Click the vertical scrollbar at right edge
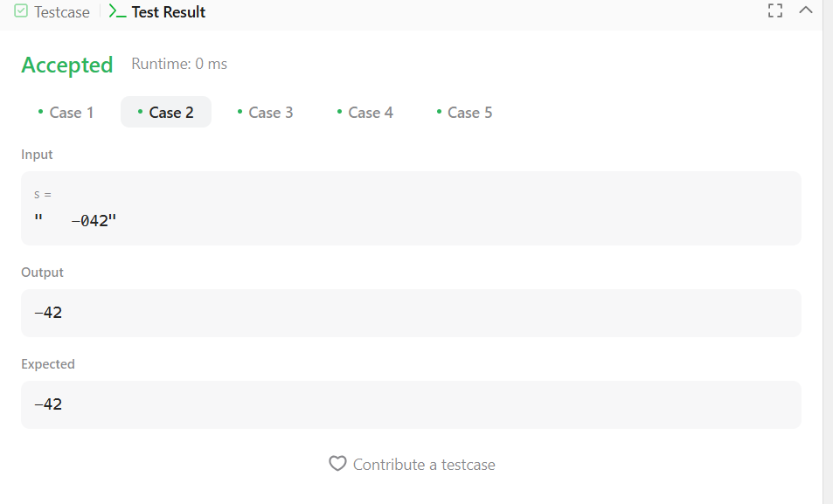 [828, 252]
